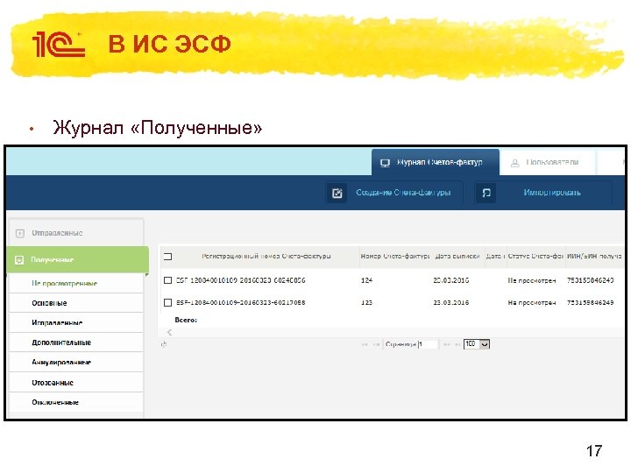Viewport: 631px width, 473px height.
Task: Click the monitor icon on Журнал Счетов-фактур tab
Action: (x=385, y=163)
